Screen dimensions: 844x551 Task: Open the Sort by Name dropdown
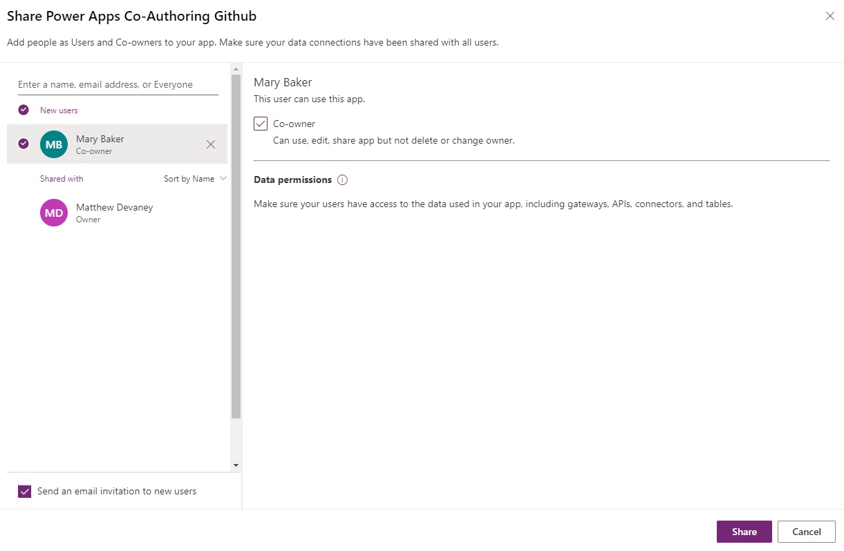[194, 178]
